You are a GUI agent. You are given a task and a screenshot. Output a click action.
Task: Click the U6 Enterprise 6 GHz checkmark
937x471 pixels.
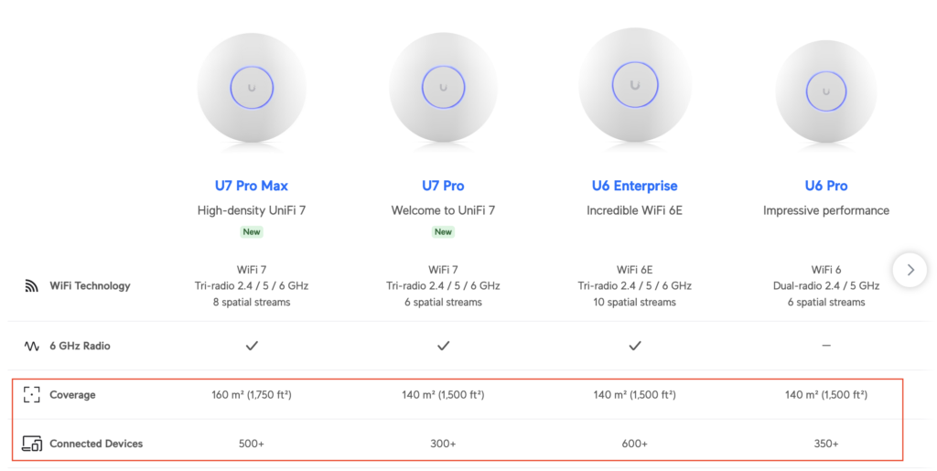point(635,346)
